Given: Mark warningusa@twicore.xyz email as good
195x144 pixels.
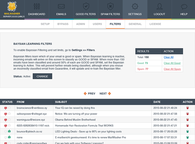Looking at the screenshot, I should (9, 119).
